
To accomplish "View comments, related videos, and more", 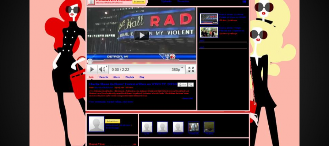I will (x=111, y=102).
